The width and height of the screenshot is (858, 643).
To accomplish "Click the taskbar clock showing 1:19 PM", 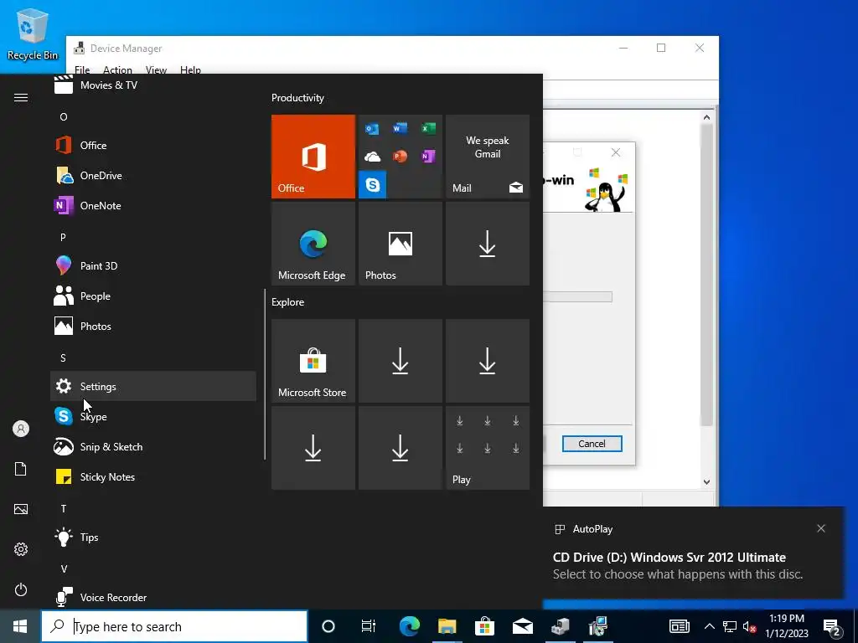I will [x=786, y=626].
